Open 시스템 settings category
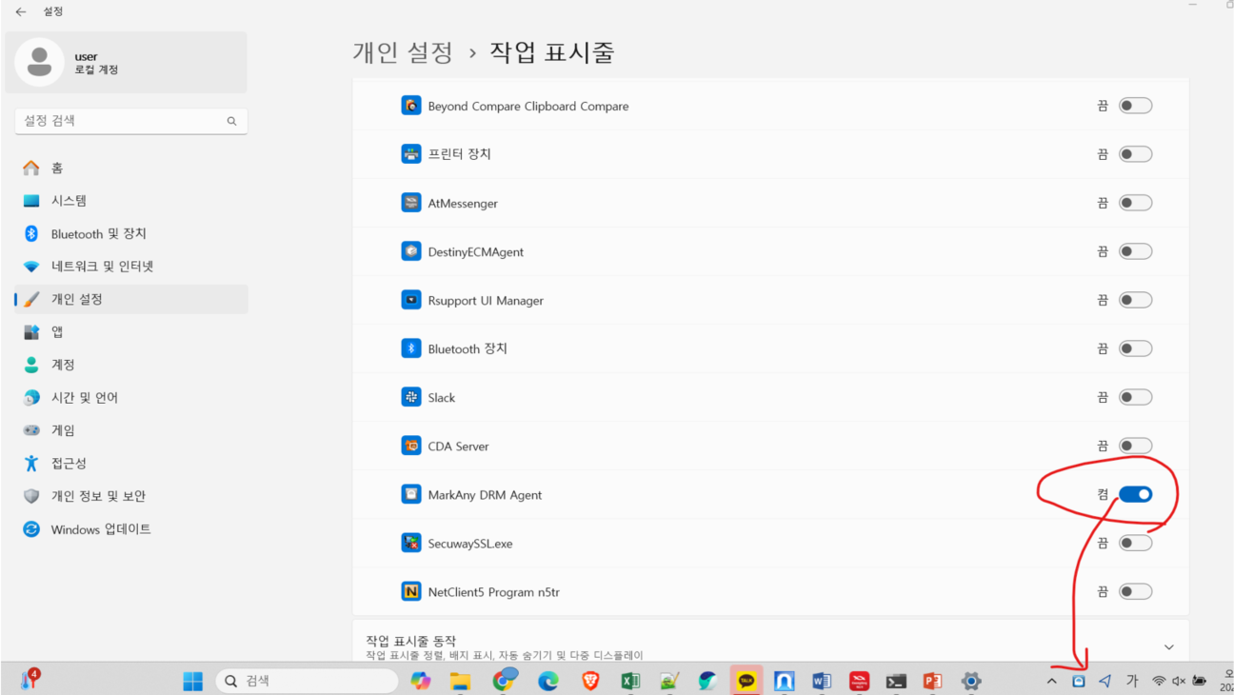 pyautogui.click(x=131, y=201)
